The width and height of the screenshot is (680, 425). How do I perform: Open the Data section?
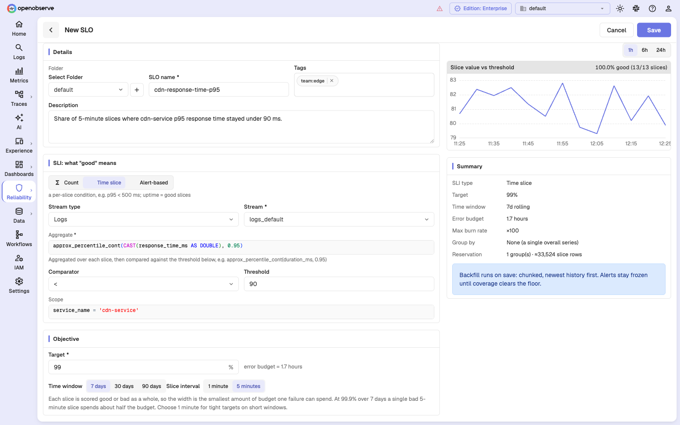click(19, 215)
